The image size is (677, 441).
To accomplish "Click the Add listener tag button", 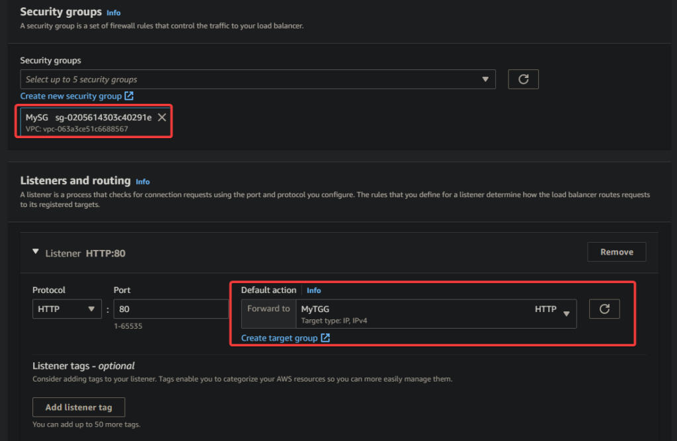I will (x=79, y=407).
